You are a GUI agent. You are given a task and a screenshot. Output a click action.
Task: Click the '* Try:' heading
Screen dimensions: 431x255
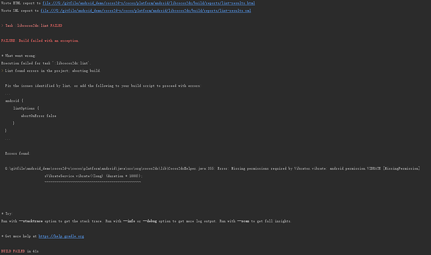point(7,214)
